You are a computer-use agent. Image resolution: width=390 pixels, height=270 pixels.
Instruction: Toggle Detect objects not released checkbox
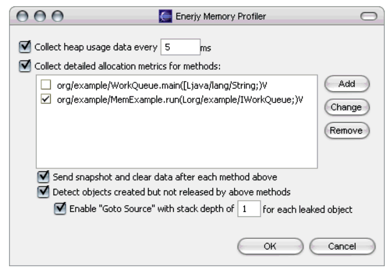(44, 192)
